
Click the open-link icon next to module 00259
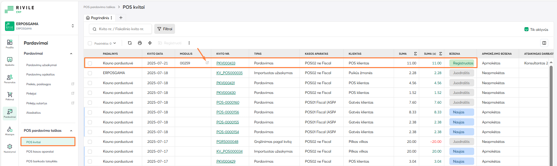tap(207, 63)
